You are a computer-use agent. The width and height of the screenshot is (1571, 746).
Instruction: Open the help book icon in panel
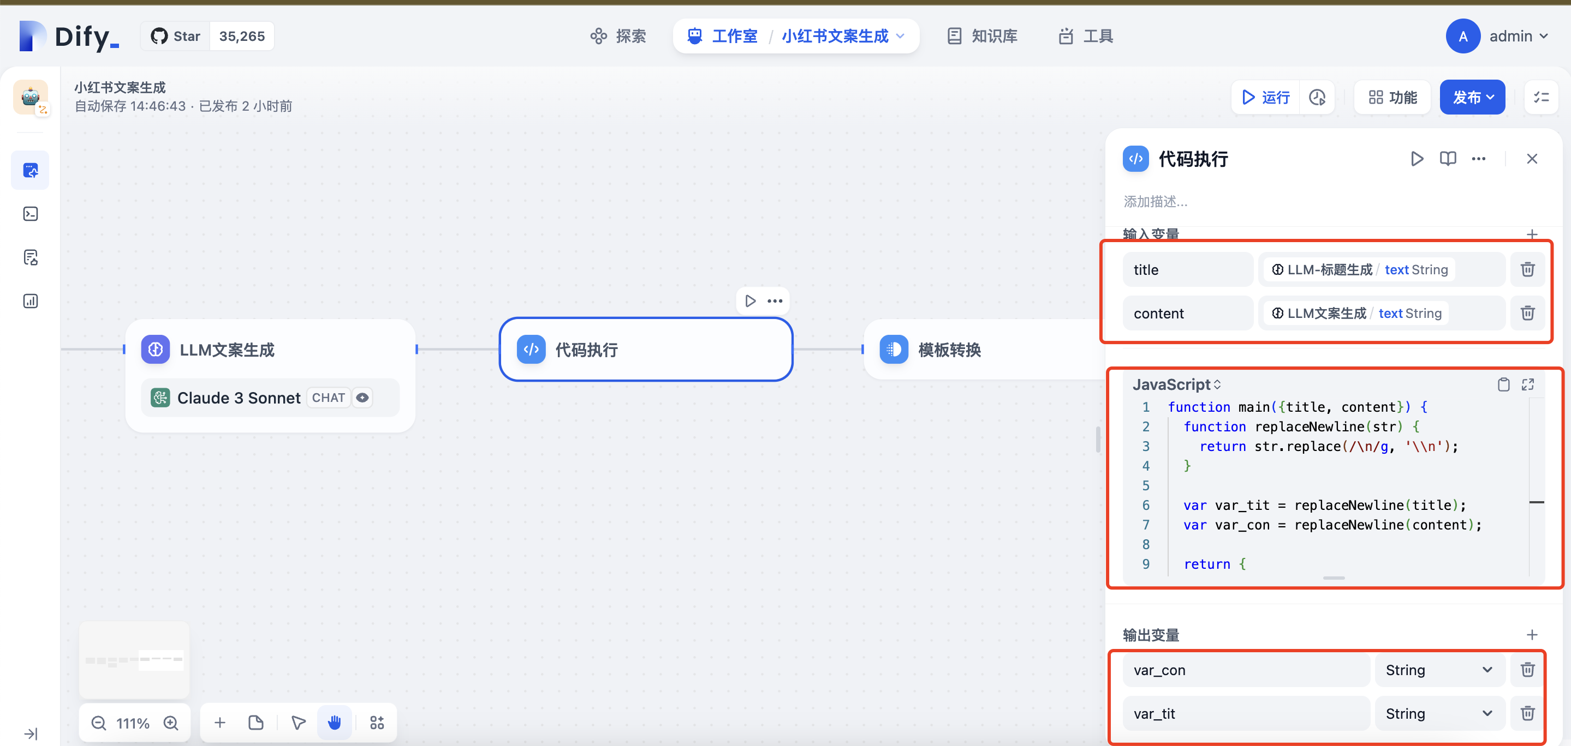tap(1448, 159)
